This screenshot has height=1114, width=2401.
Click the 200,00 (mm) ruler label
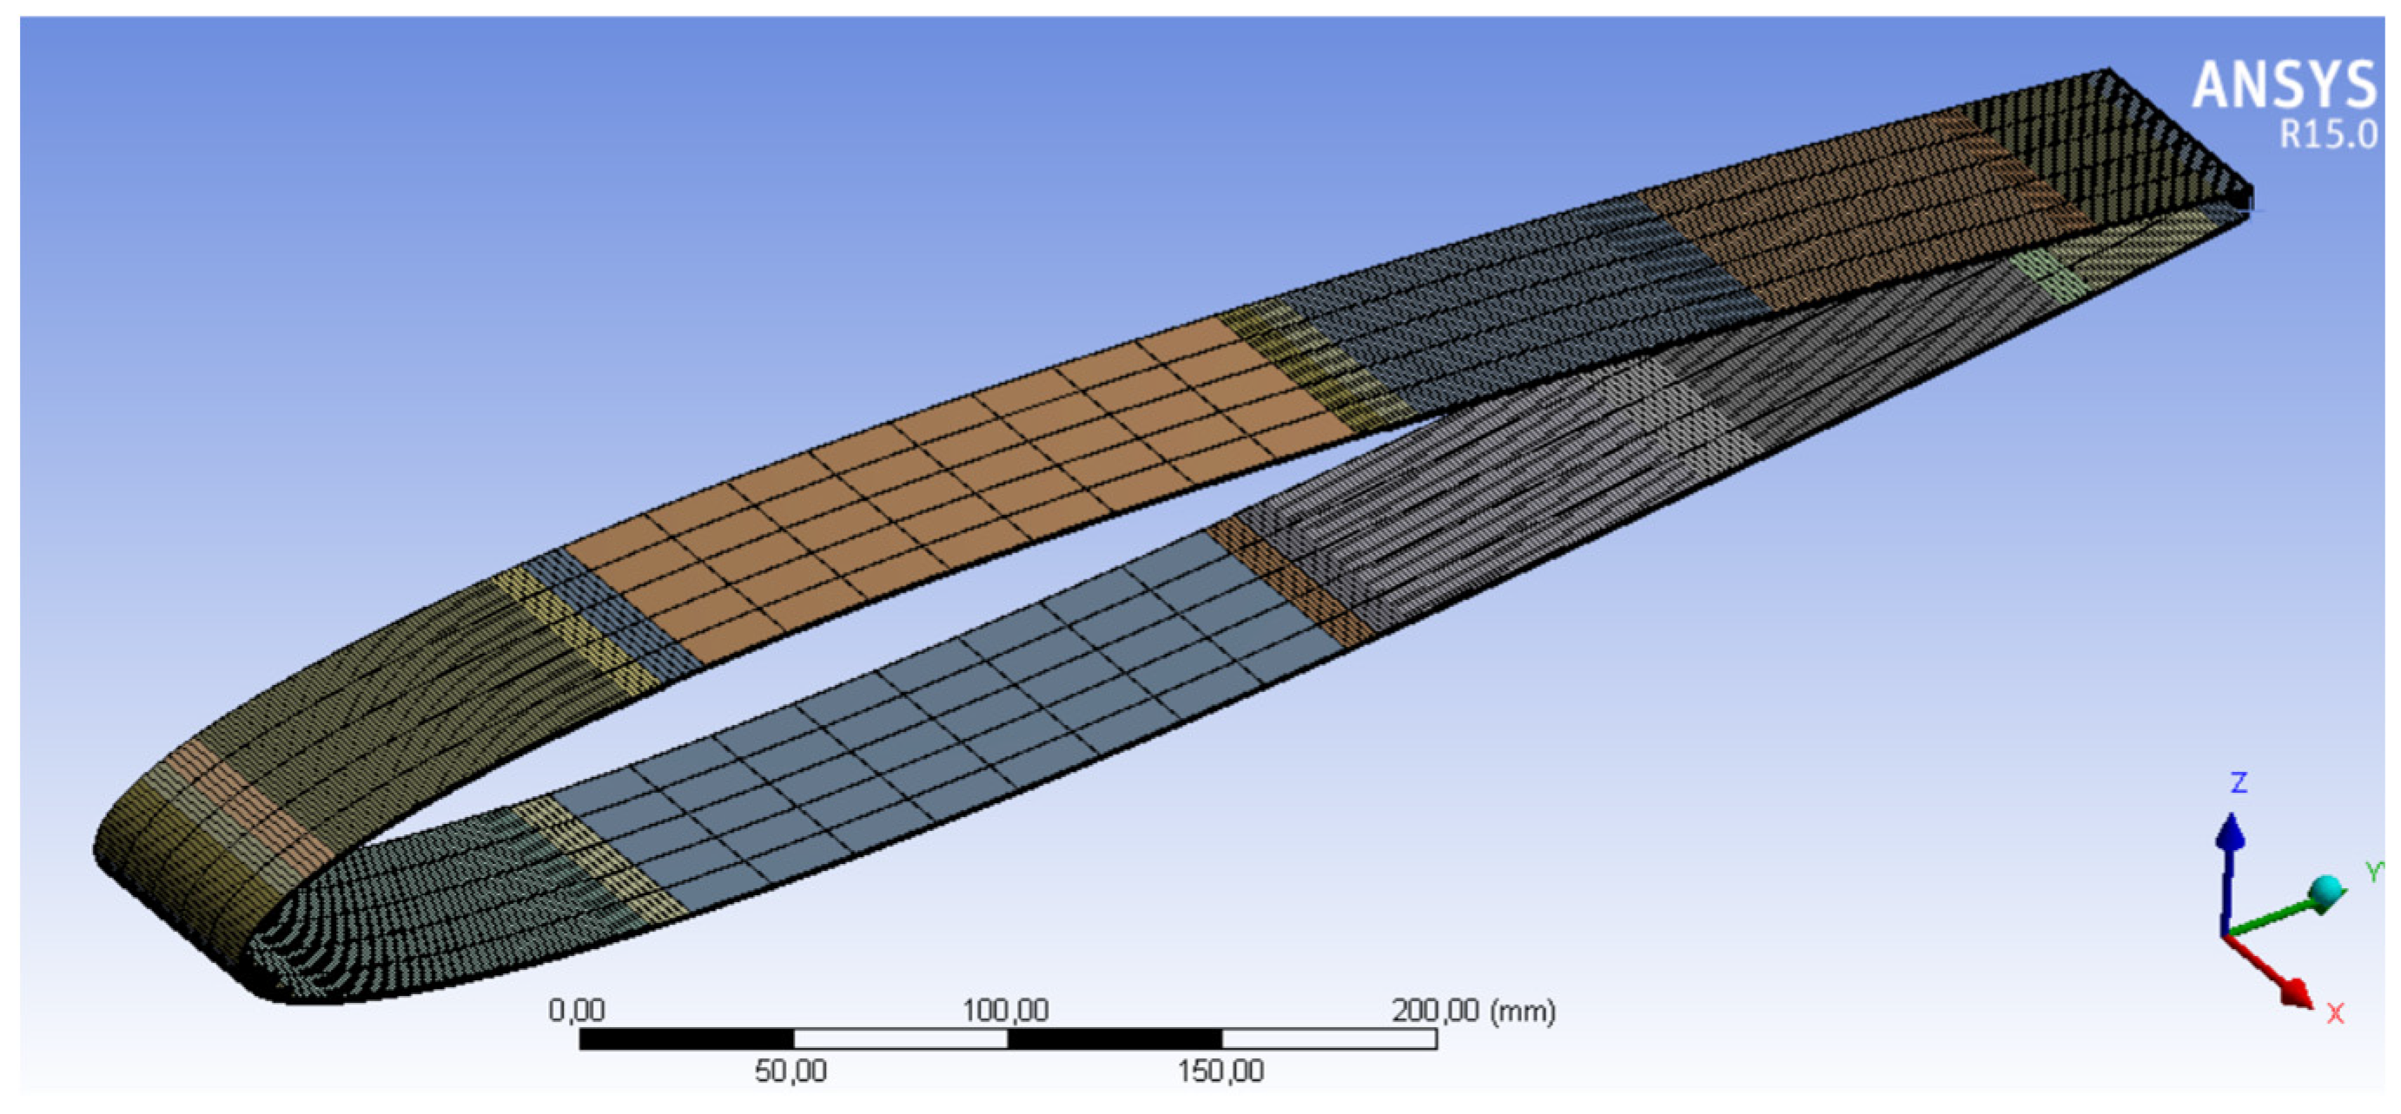[1472, 1010]
